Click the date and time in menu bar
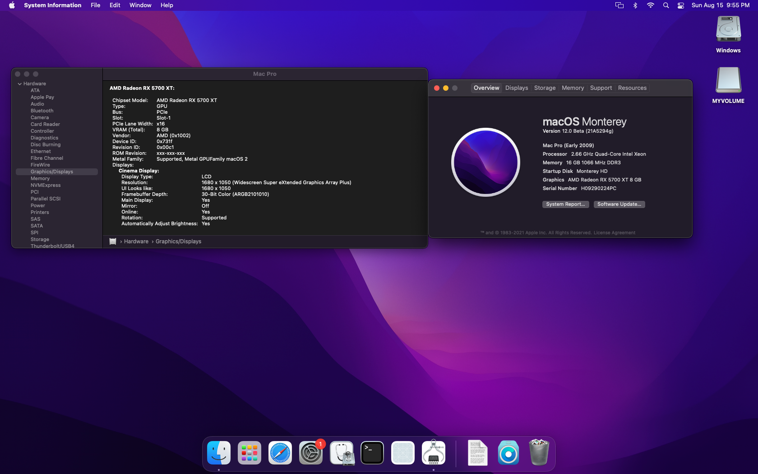This screenshot has height=474, width=758. tap(721, 5)
